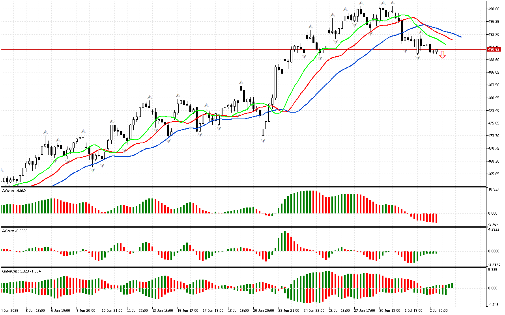
Task: Click the 10.937 AOcust scale value
Action: 494,190
